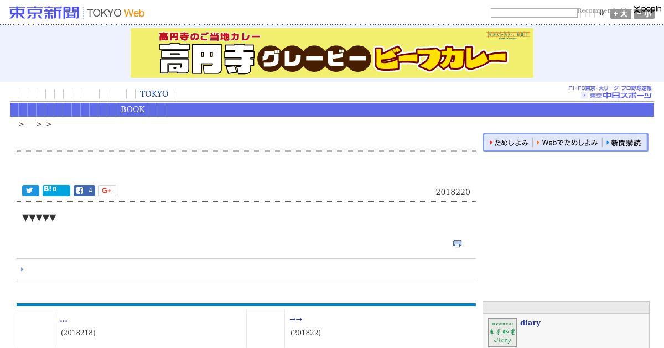Share on Google+ button

point(107,191)
